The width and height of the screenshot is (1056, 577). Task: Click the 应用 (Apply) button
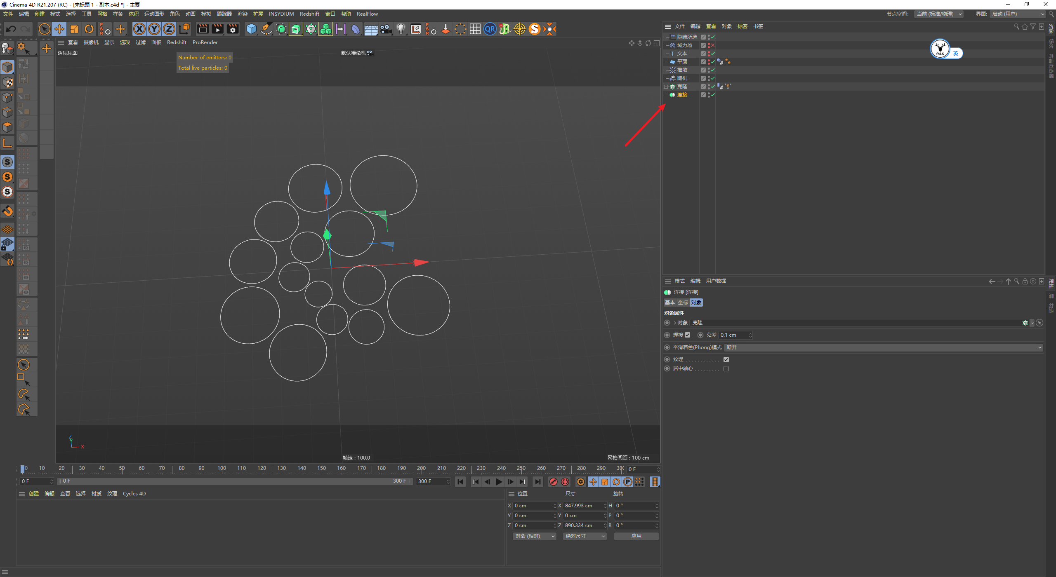[636, 536]
